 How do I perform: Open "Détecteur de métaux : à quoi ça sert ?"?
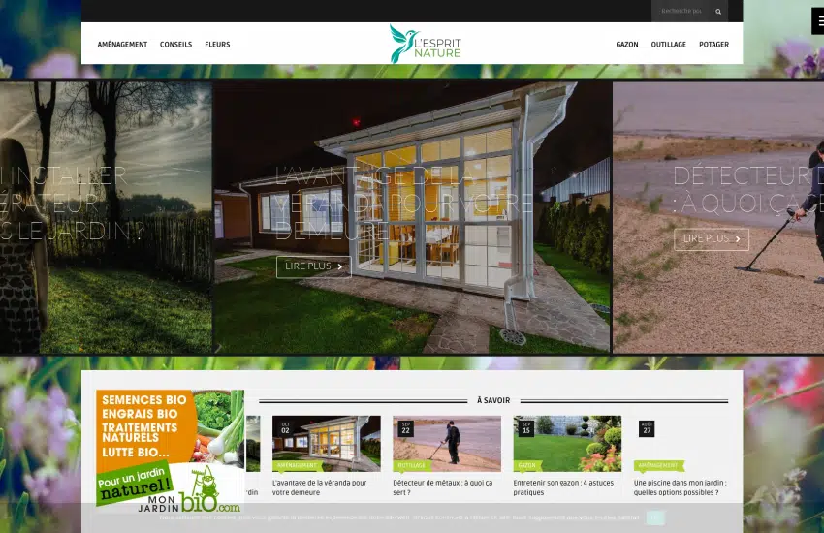click(442, 487)
